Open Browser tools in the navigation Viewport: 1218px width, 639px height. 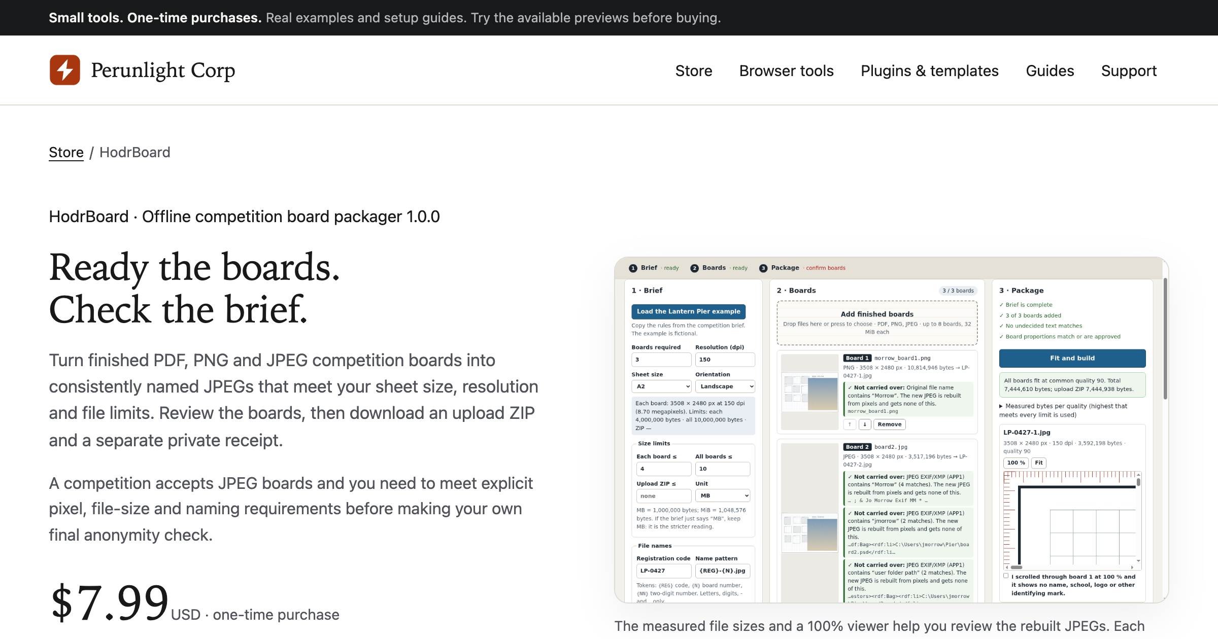click(786, 70)
